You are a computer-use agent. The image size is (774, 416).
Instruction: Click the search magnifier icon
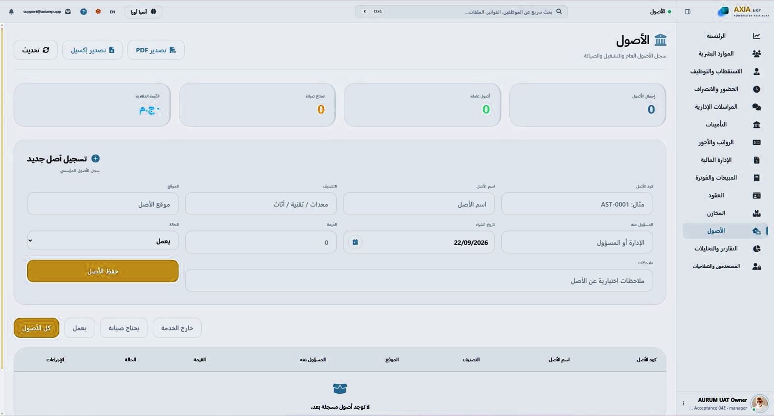[559, 12]
